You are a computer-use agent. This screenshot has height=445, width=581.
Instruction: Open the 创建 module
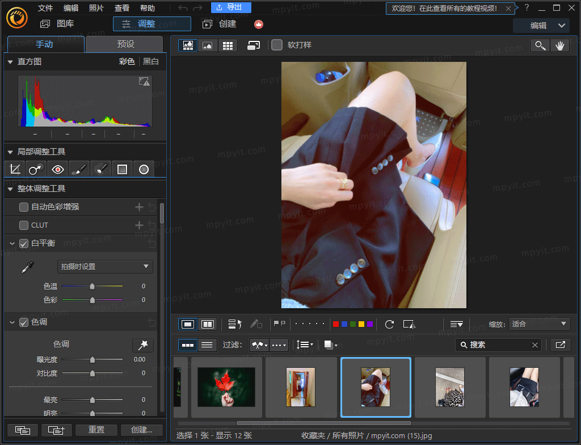pyautogui.click(x=220, y=24)
